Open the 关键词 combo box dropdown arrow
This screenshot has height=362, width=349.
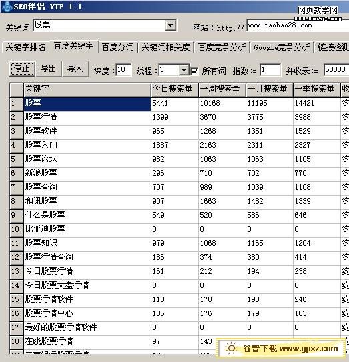coord(171,25)
